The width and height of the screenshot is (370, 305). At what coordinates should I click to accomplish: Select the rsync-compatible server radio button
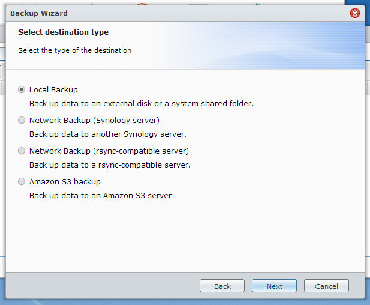click(22, 151)
